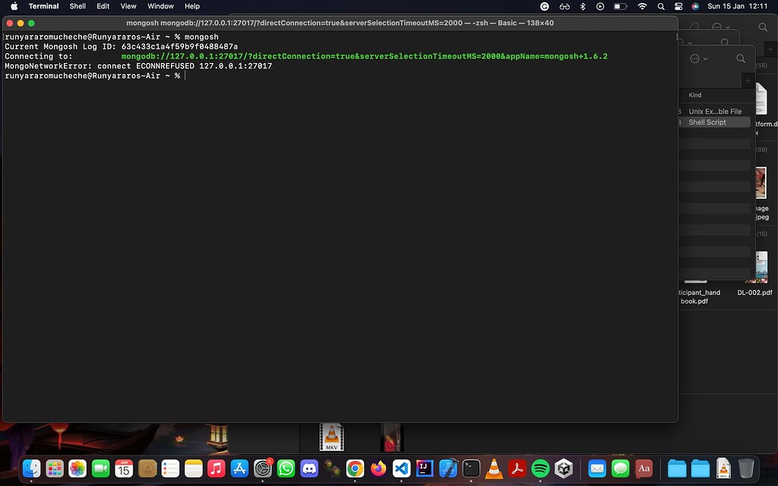Screen dimensions: 778x486
Task: Toggle Bluetooth from the menu bar
Action: 582,6
